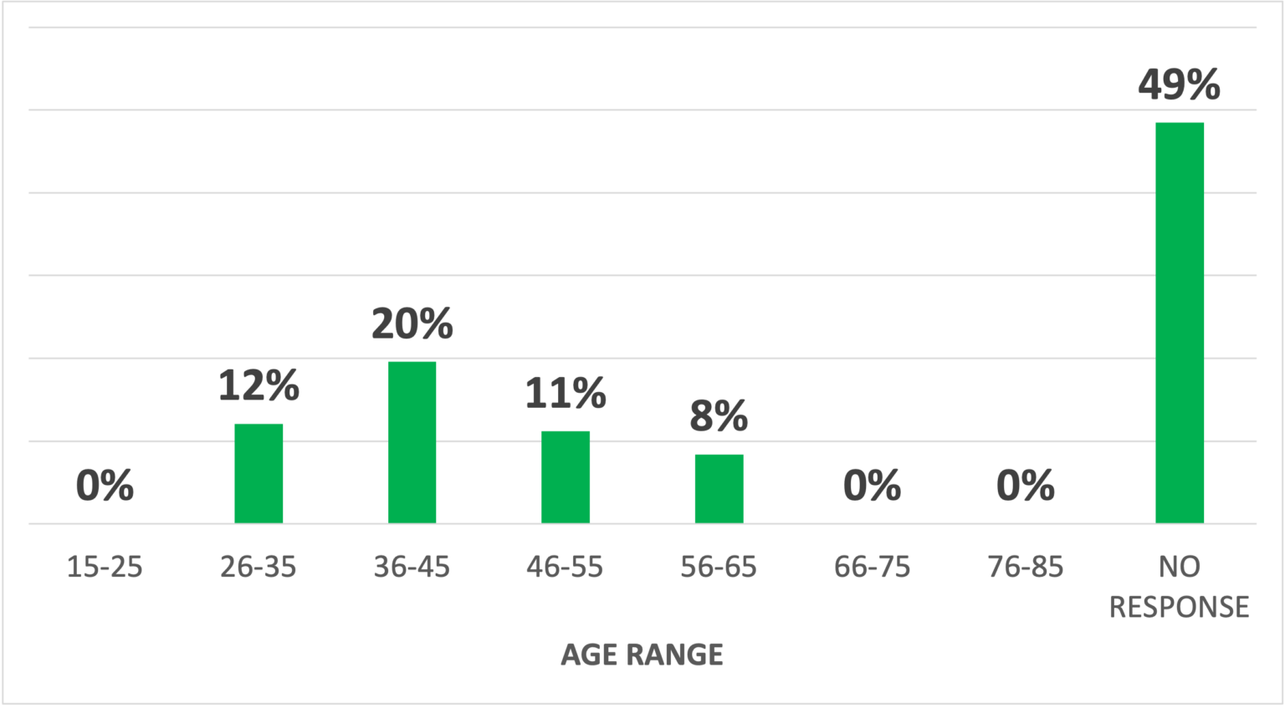
Task: Click the 11% data label
Action: 566,393
